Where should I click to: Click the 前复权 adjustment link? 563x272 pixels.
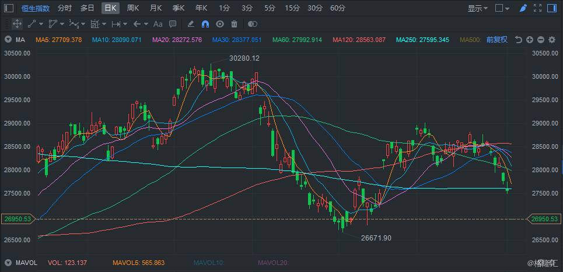click(x=496, y=40)
